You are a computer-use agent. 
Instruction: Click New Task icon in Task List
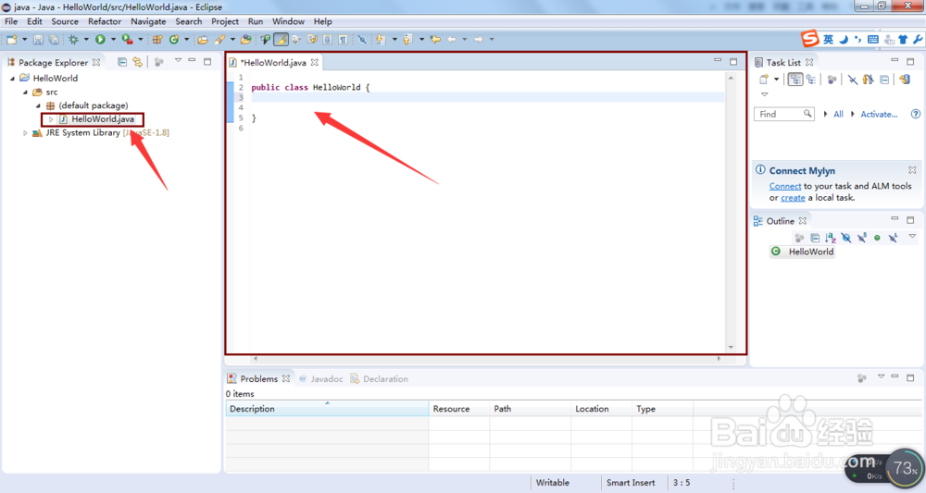click(764, 79)
